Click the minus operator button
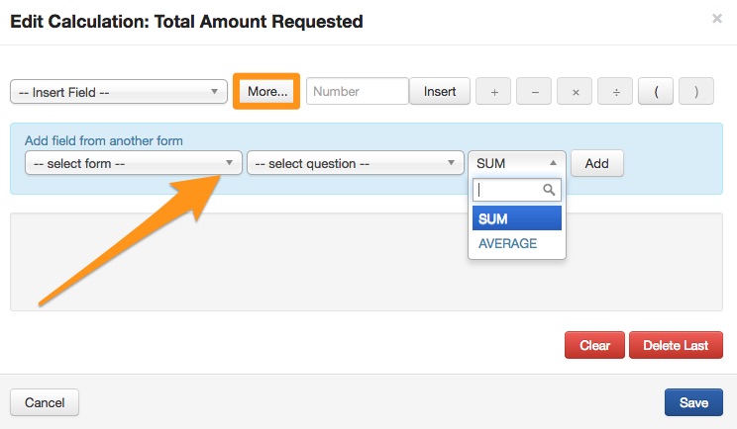737x429 pixels. pos(534,92)
